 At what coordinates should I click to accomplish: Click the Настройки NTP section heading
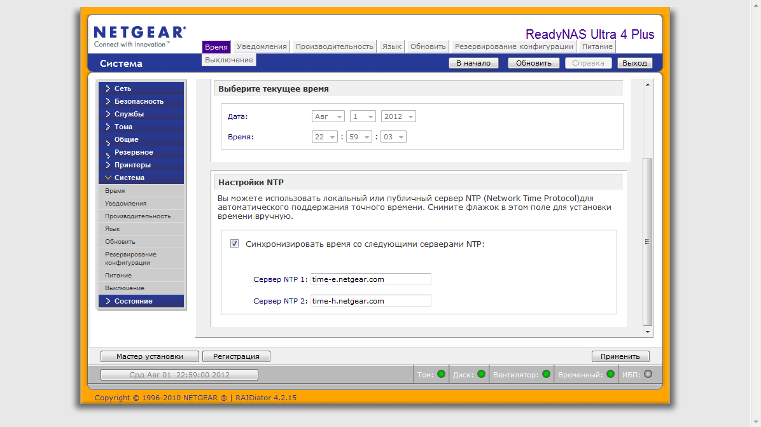251,182
